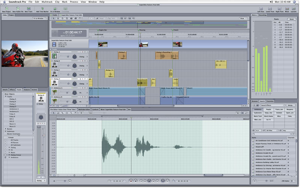
Task: Toggle the Solo button in File Editor
Action: tap(90, 113)
